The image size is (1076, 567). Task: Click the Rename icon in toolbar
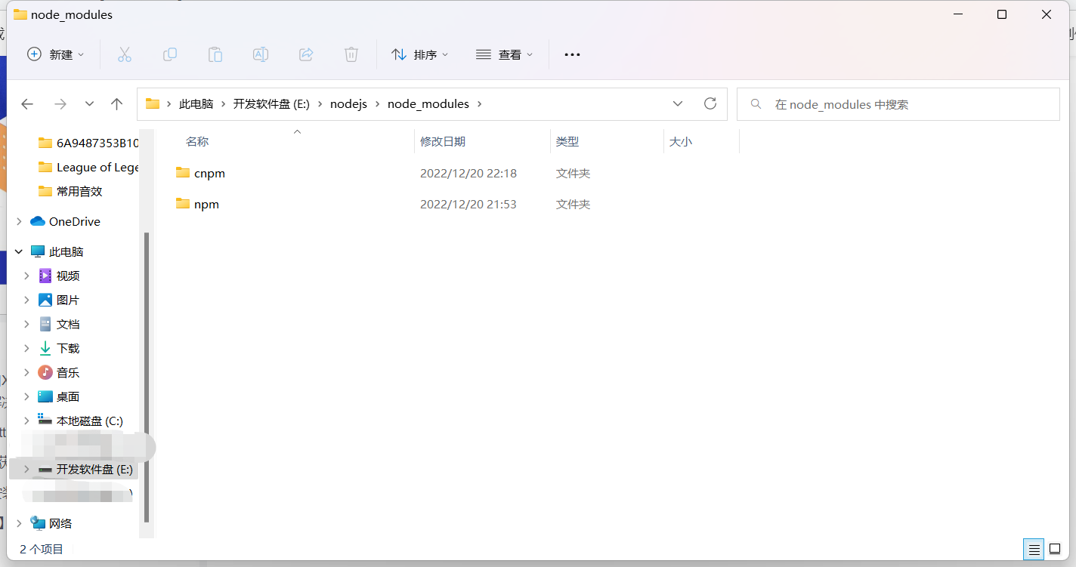point(261,54)
